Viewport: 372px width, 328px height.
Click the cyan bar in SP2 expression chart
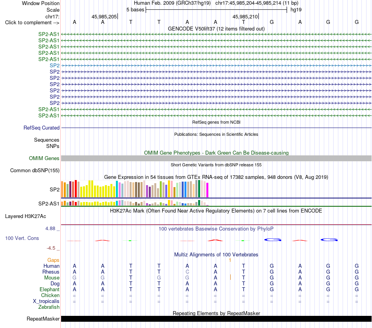tap(117, 189)
